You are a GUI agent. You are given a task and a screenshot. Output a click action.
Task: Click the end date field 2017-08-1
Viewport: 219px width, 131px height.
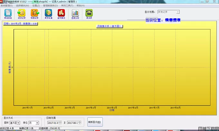pos(73,123)
